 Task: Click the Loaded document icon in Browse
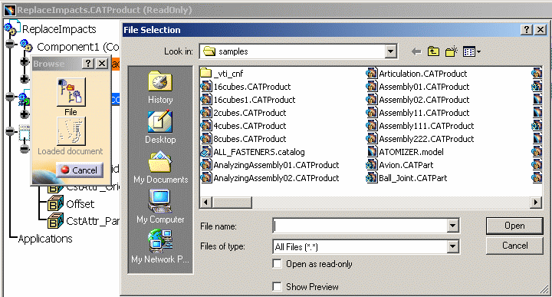pos(71,131)
